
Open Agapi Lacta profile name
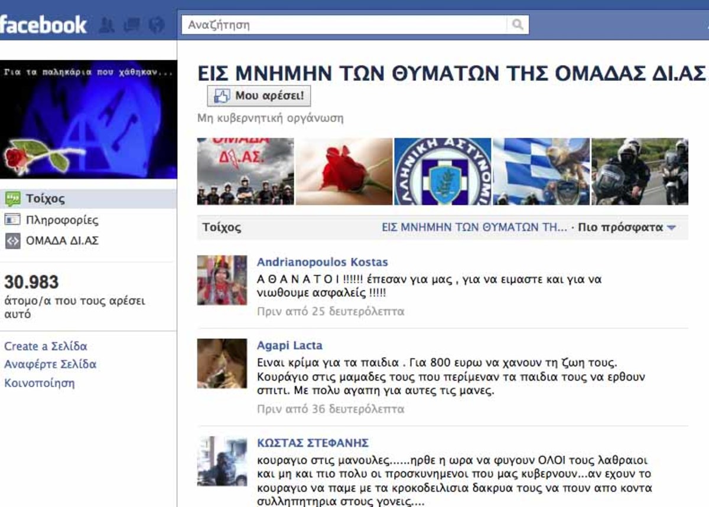tap(290, 345)
